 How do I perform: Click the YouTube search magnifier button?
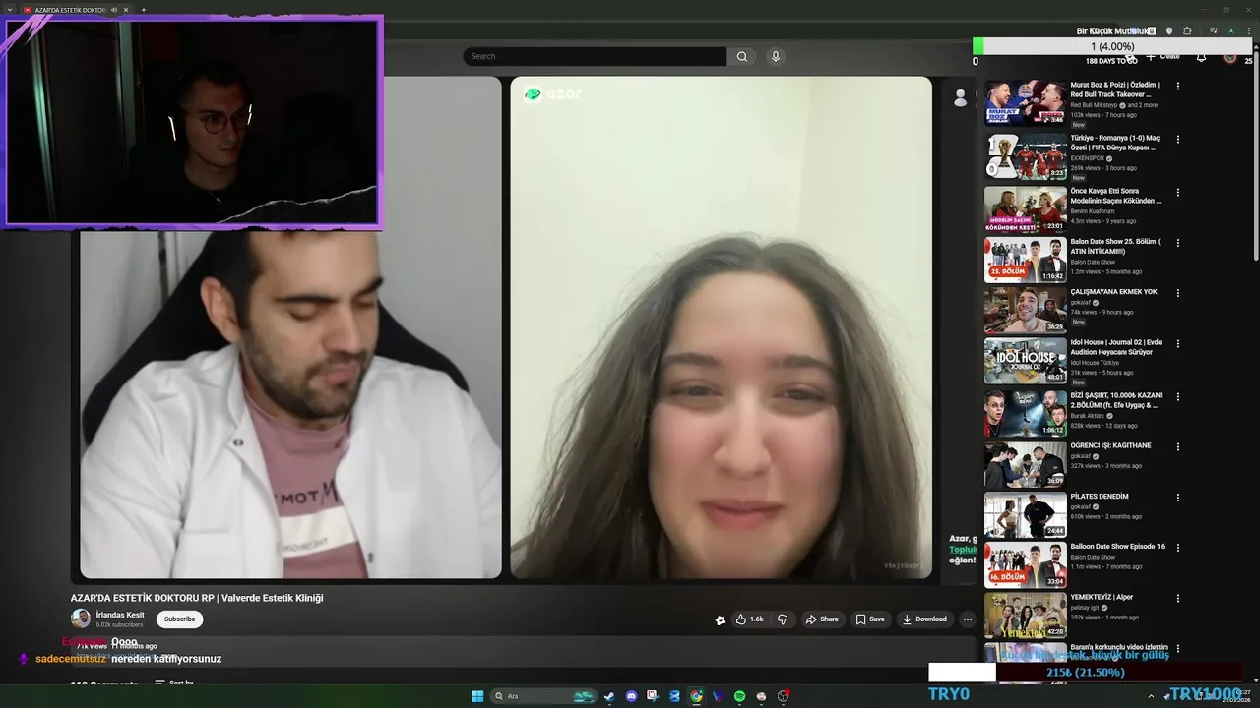pyautogui.click(x=742, y=56)
